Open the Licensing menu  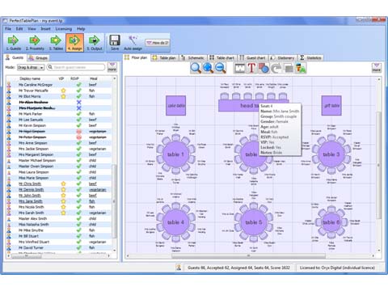click(64, 28)
